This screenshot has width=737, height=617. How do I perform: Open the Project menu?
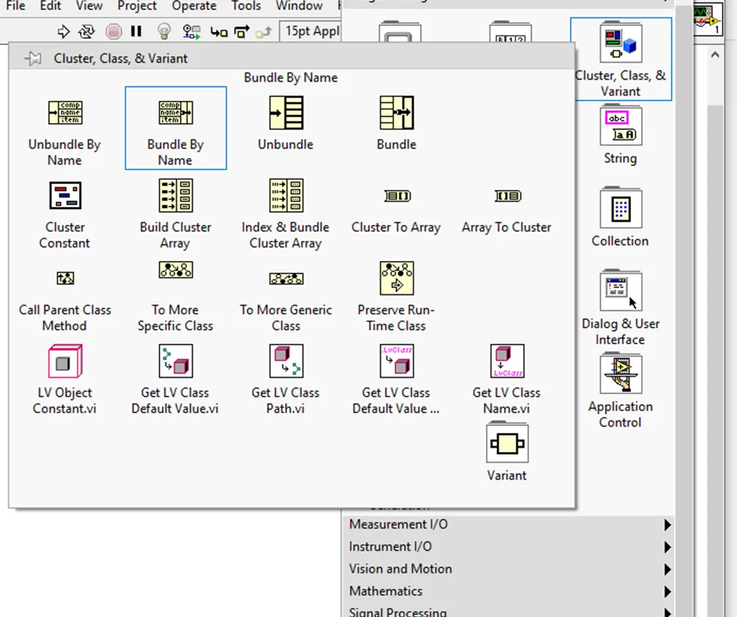pos(136,7)
